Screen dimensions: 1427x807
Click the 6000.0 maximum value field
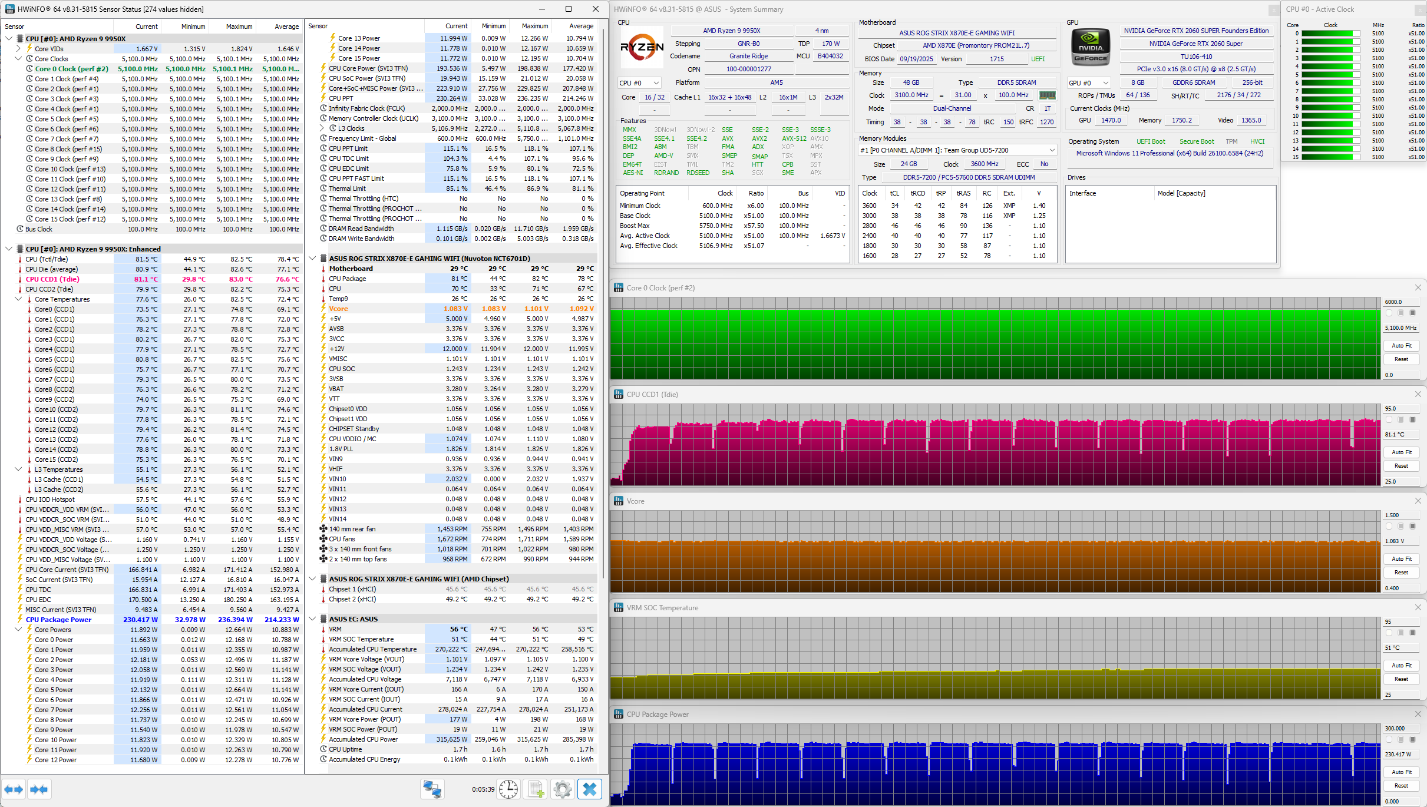1401,302
